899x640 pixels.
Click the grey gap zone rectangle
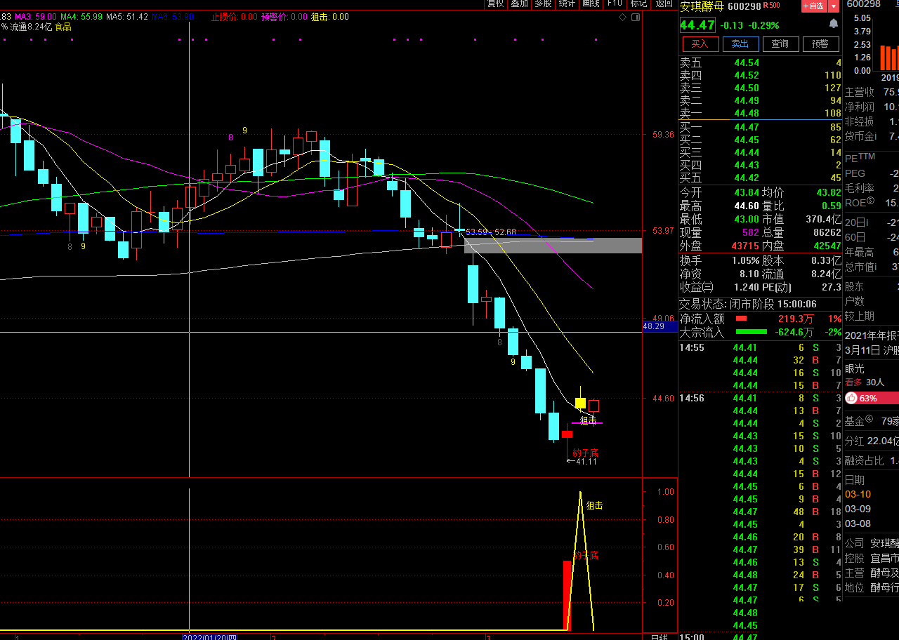click(553, 246)
